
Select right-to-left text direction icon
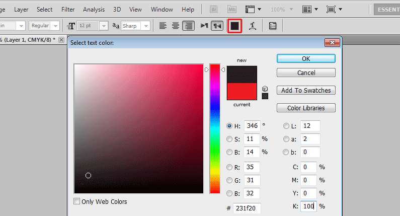click(217, 26)
